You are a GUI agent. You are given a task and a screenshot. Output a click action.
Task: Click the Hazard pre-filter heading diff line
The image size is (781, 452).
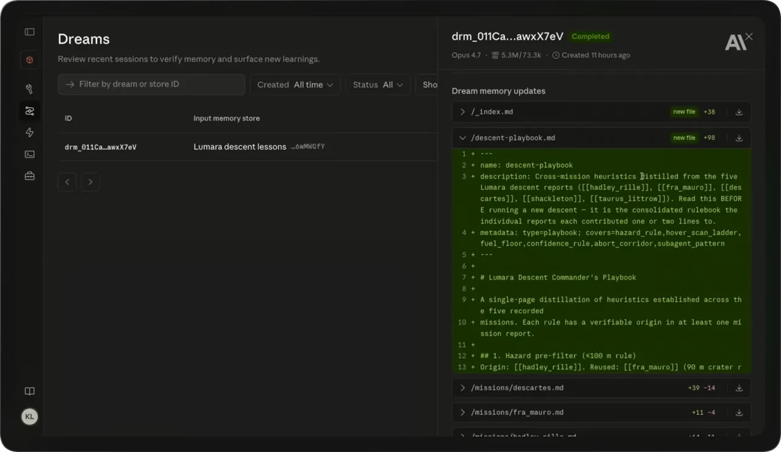[558, 356]
